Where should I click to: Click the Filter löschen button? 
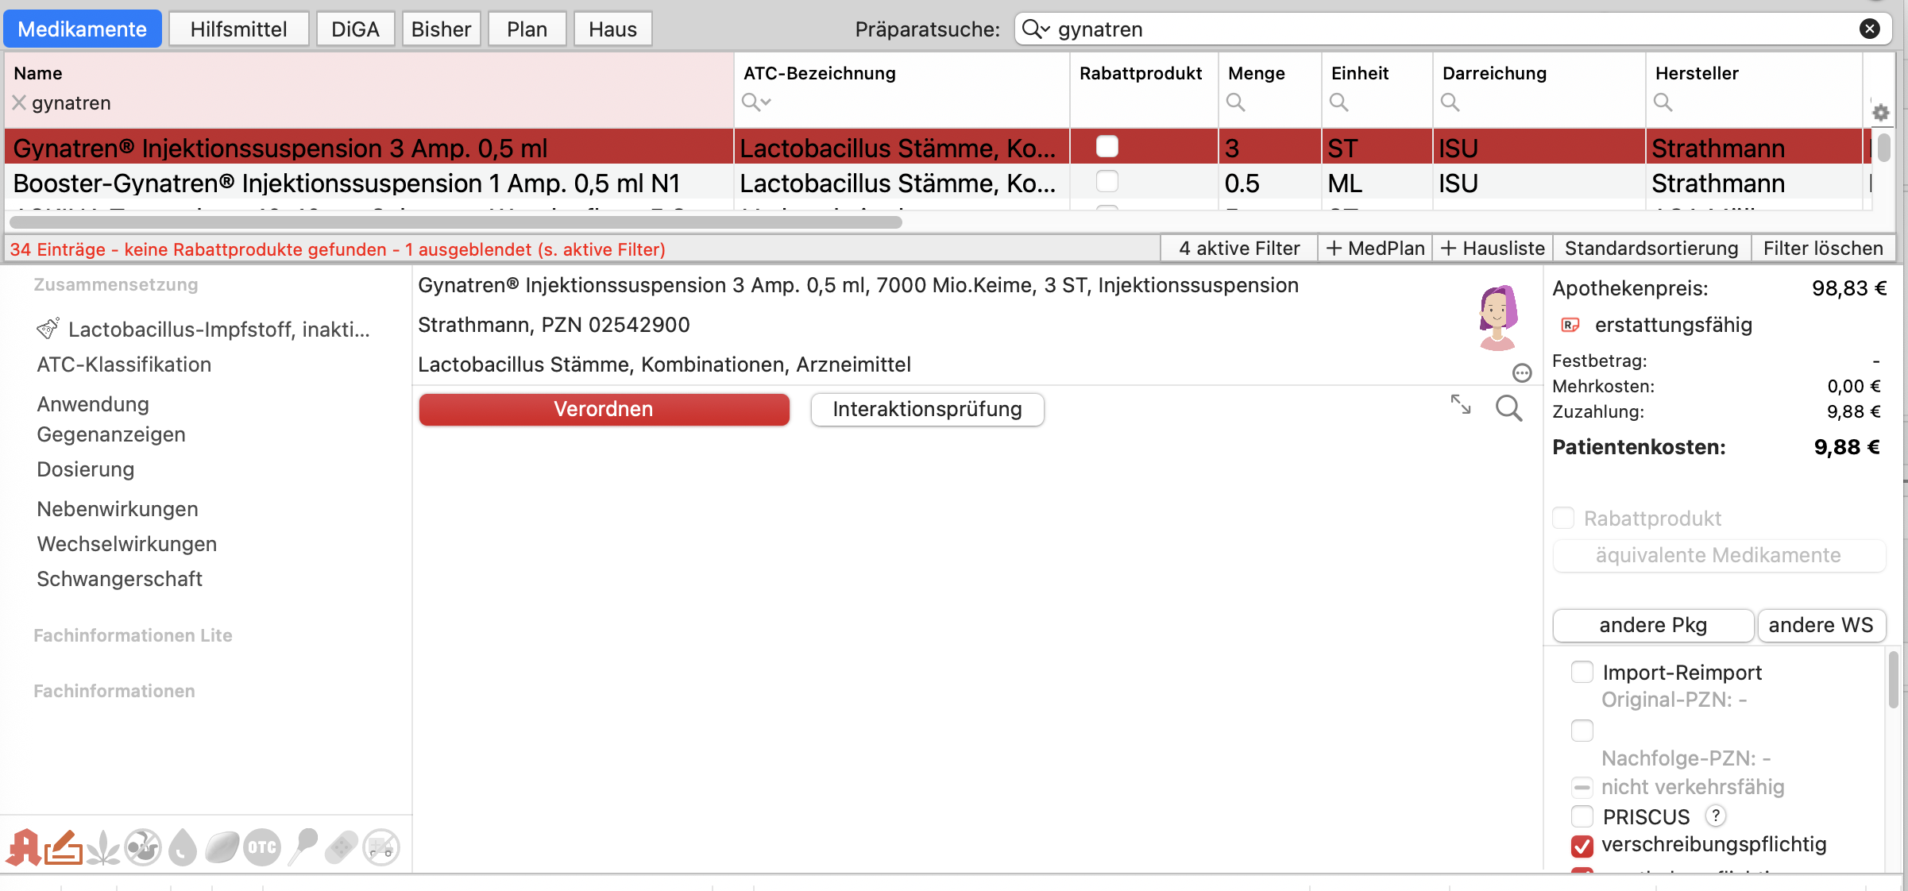coord(1823,249)
